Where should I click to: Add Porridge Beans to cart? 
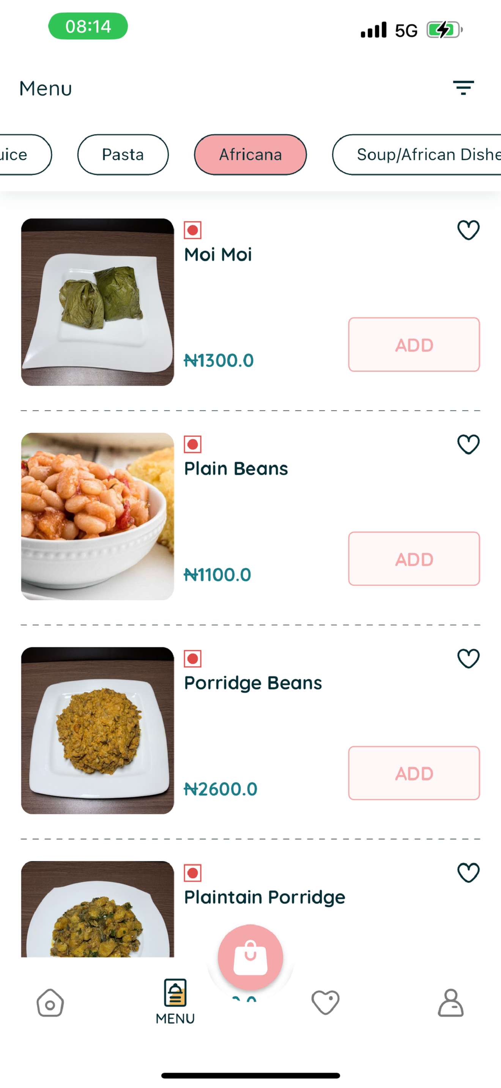click(414, 773)
